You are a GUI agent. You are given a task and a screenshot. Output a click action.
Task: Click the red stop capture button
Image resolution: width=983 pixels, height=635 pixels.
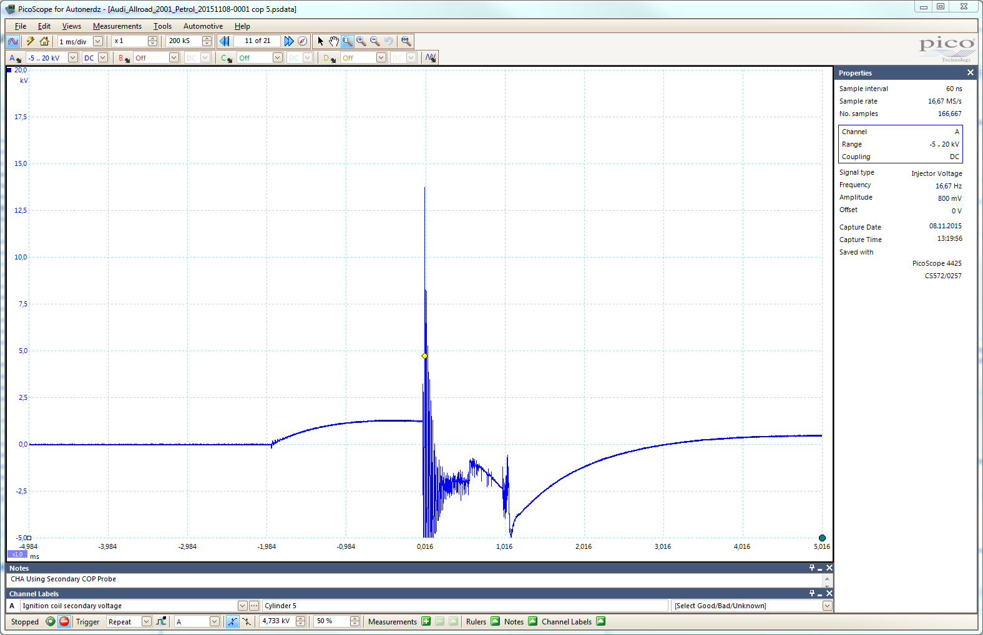64,621
